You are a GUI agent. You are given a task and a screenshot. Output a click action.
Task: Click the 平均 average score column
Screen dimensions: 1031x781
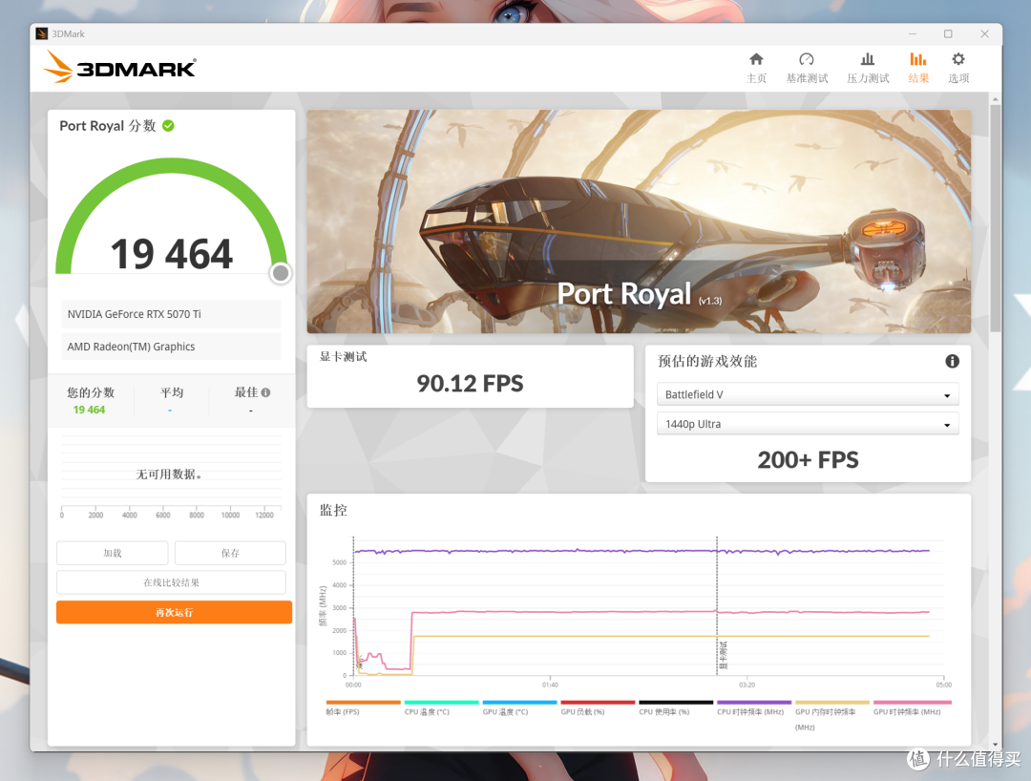pos(172,400)
